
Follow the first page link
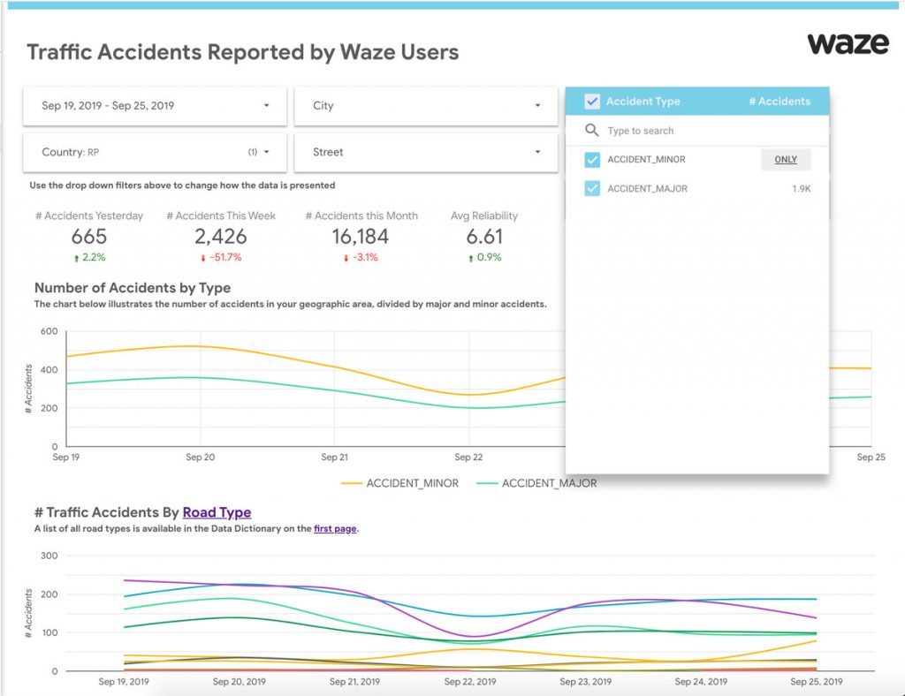point(335,529)
